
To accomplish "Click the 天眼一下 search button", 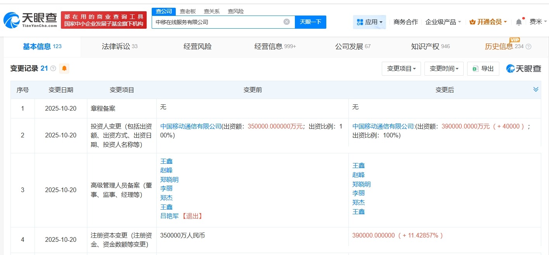I will pos(311,22).
